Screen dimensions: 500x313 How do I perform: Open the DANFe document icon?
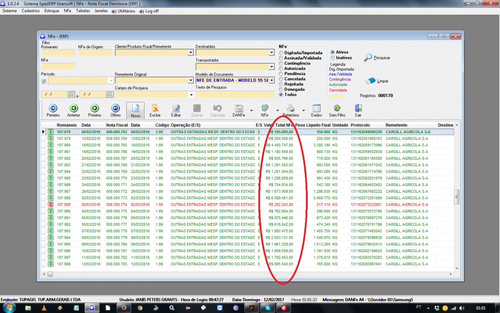[239, 108]
